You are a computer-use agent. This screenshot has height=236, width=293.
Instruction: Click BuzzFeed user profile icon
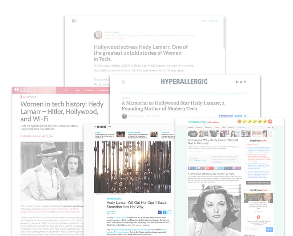coord(273,128)
